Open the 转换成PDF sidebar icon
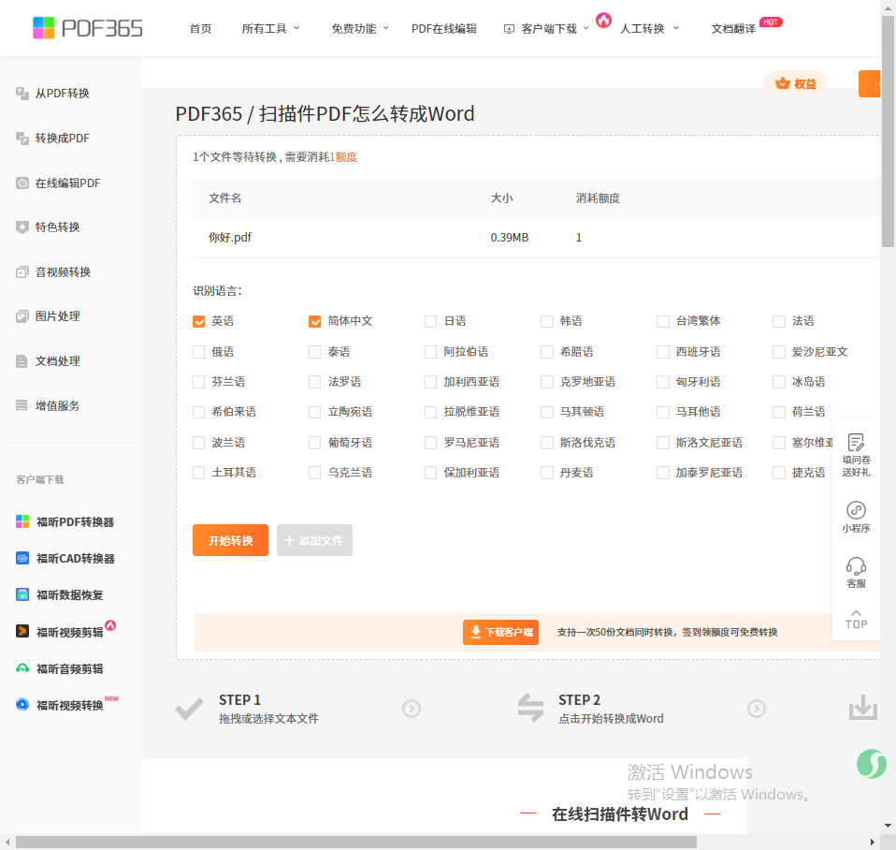The height and width of the screenshot is (850, 896). tap(22, 139)
